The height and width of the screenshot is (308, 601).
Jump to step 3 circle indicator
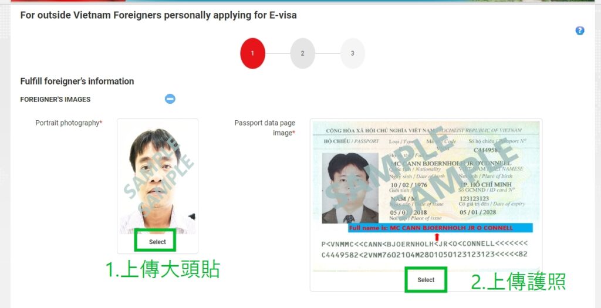[353, 53]
